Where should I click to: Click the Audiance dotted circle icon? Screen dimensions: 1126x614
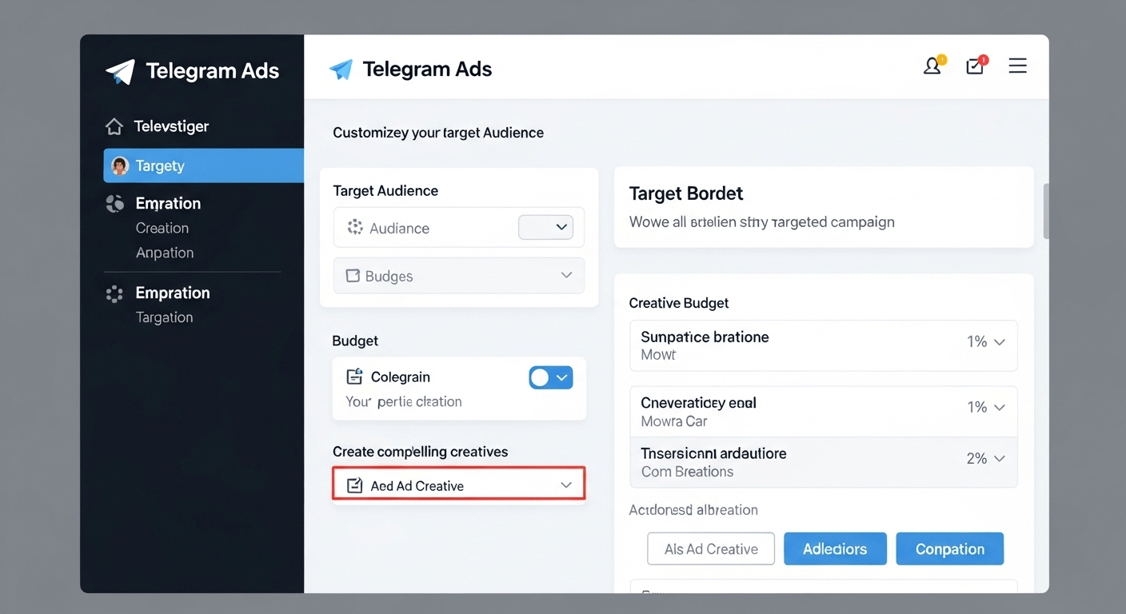pos(355,228)
